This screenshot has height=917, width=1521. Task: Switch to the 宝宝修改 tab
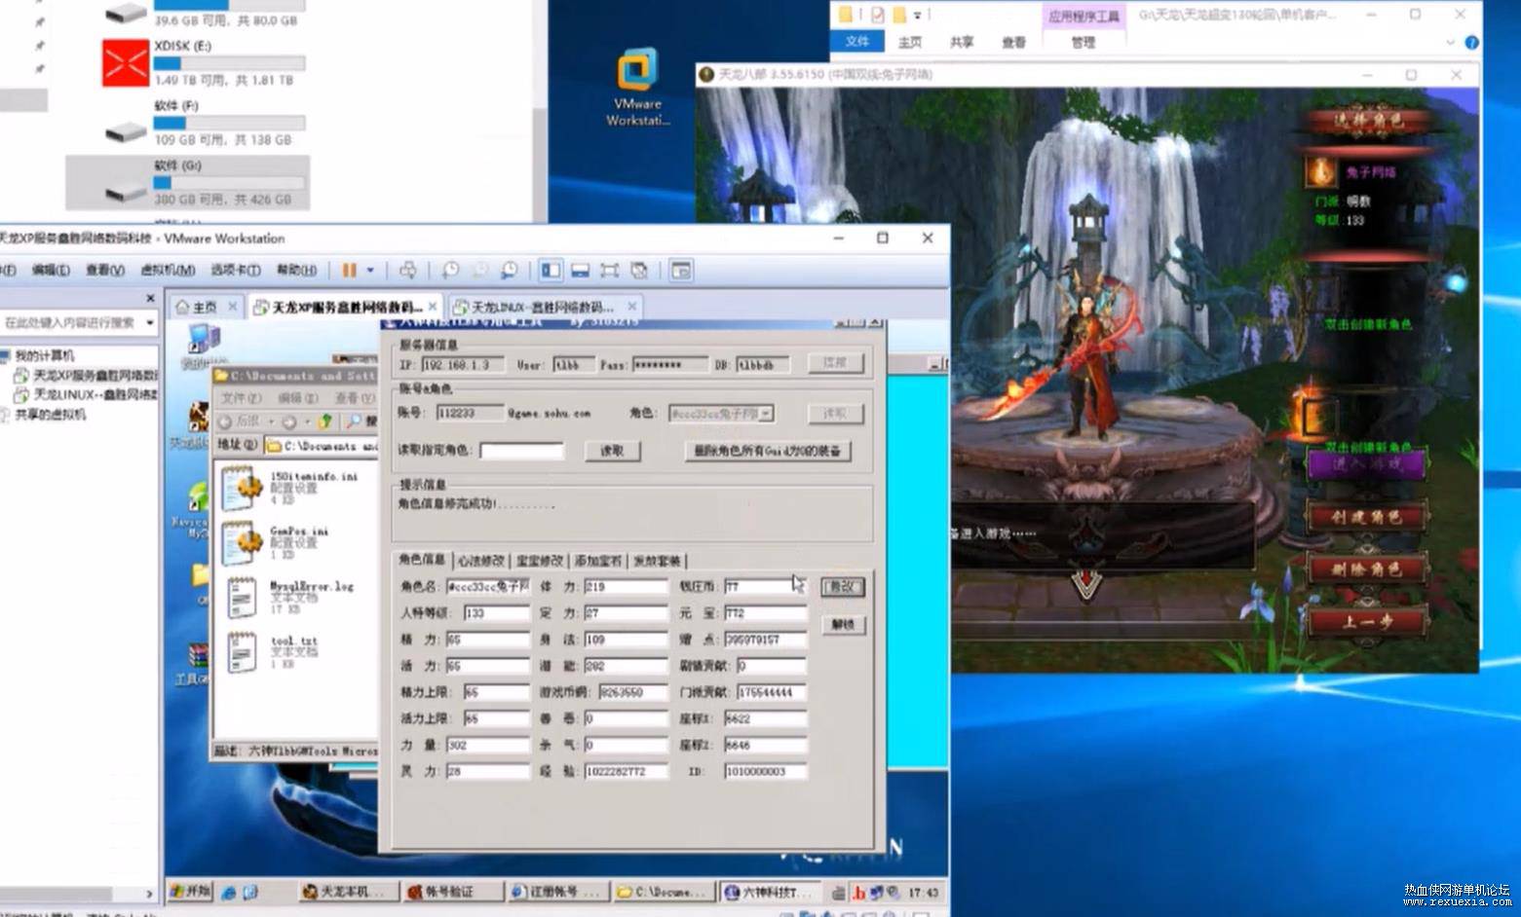(x=540, y=561)
